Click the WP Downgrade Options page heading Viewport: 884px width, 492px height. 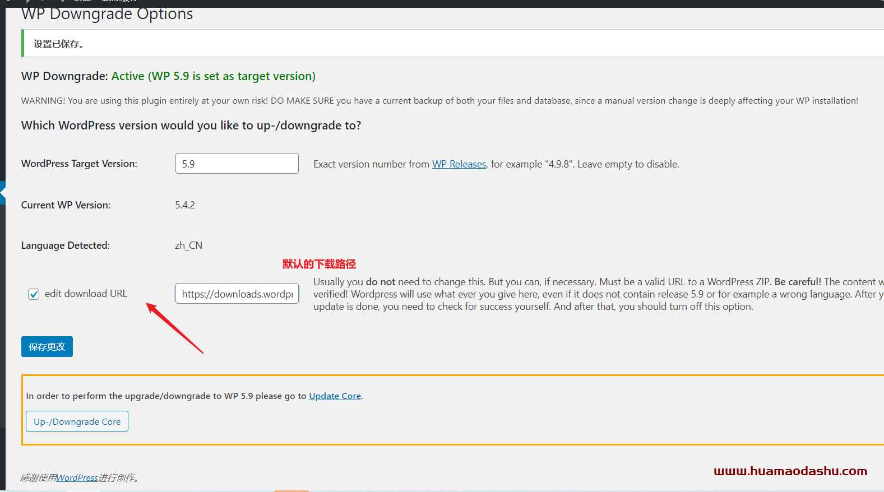pos(107,14)
